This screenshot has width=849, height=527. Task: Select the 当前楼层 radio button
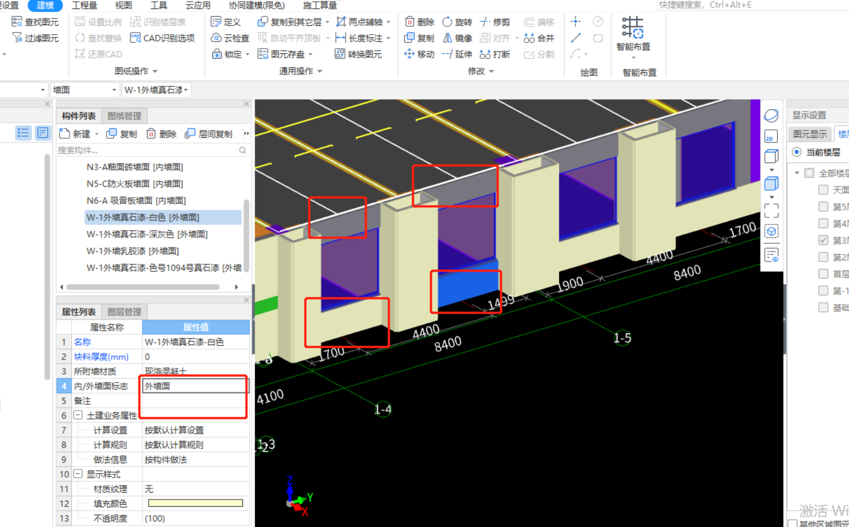tap(796, 152)
